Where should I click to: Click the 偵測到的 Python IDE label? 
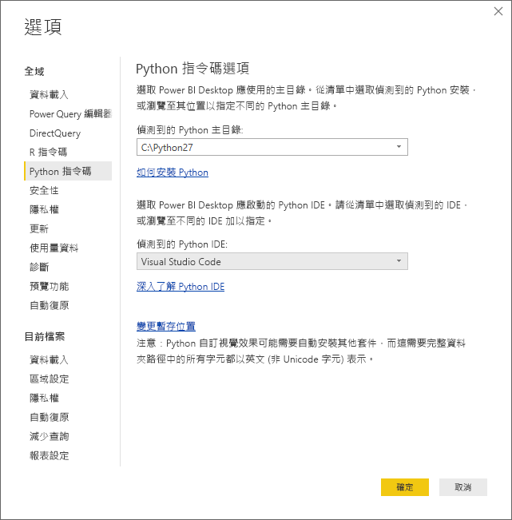182,244
